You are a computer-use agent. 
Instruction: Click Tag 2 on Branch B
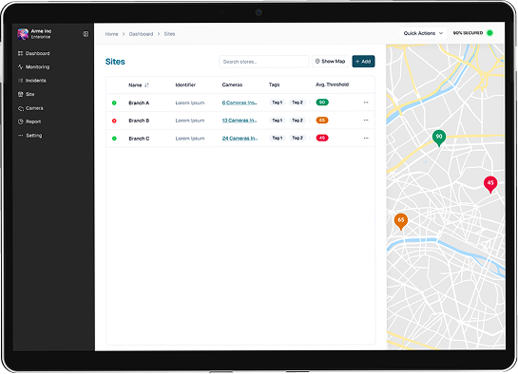[297, 120]
